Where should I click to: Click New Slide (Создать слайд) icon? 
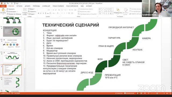[x=25, y=10]
